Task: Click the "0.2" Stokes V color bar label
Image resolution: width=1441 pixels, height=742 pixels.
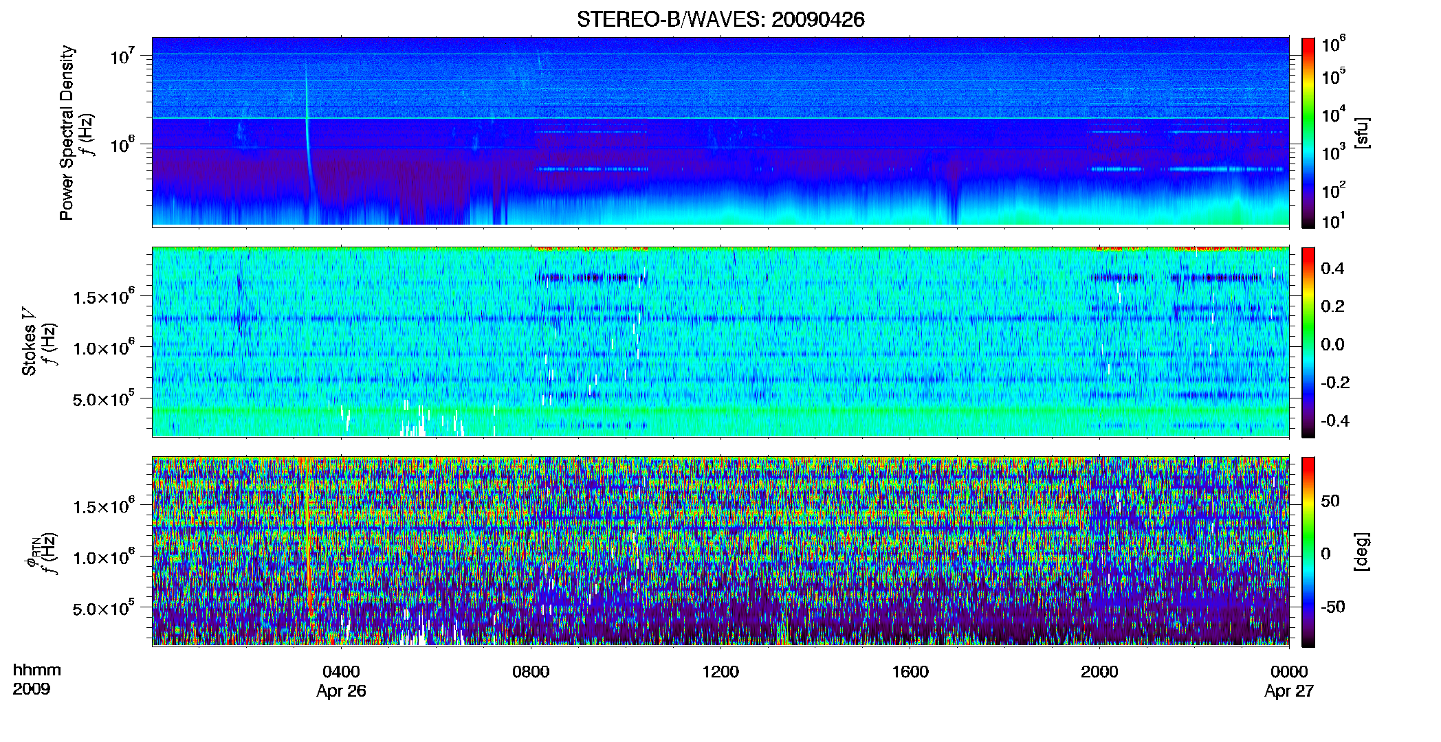Action: tap(1332, 306)
